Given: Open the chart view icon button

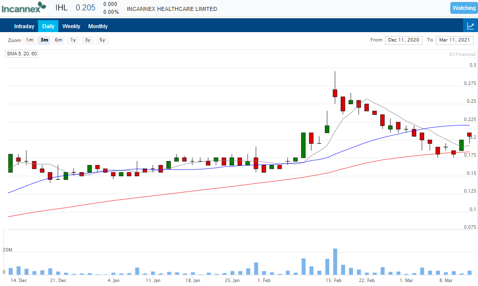Looking at the screenshot, I should [x=471, y=26].
